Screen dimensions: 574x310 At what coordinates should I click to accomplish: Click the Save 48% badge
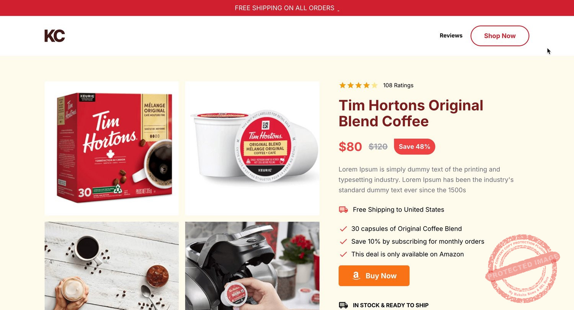[414, 147]
